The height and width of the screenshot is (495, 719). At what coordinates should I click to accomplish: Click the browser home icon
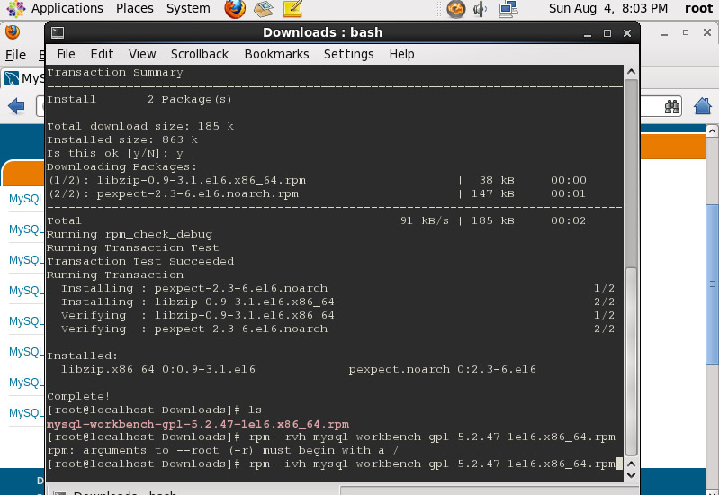[x=703, y=106]
